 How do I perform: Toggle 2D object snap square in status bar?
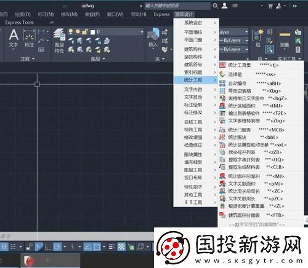tap(97, 246)
